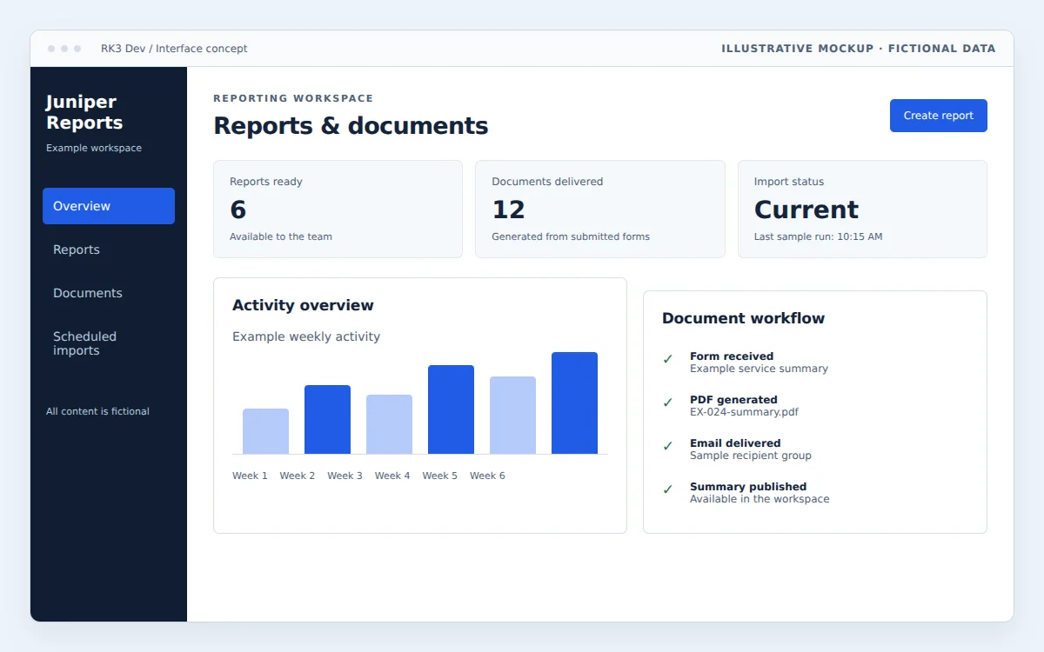Select the Summary published workflow step
This screenshot has height=652, width=1044.
point(815,492)
